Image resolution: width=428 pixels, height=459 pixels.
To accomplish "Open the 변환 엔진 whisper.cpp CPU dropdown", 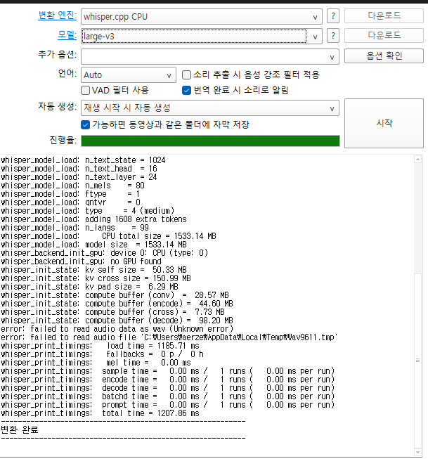I will (202, 17).
